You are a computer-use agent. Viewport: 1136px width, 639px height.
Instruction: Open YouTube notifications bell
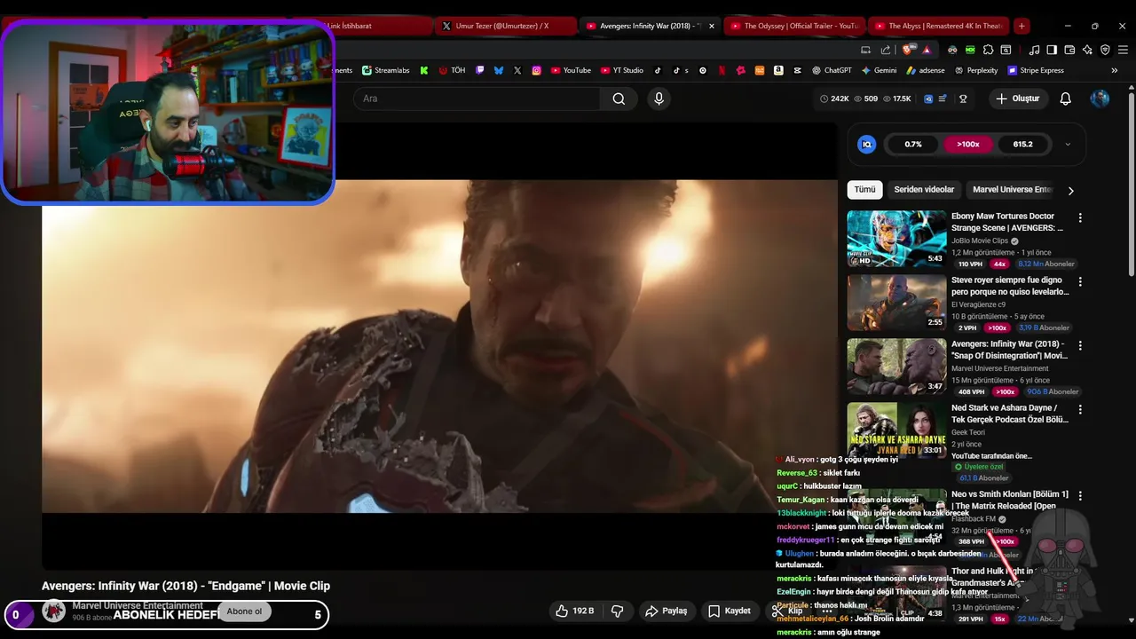(1065, 99)
